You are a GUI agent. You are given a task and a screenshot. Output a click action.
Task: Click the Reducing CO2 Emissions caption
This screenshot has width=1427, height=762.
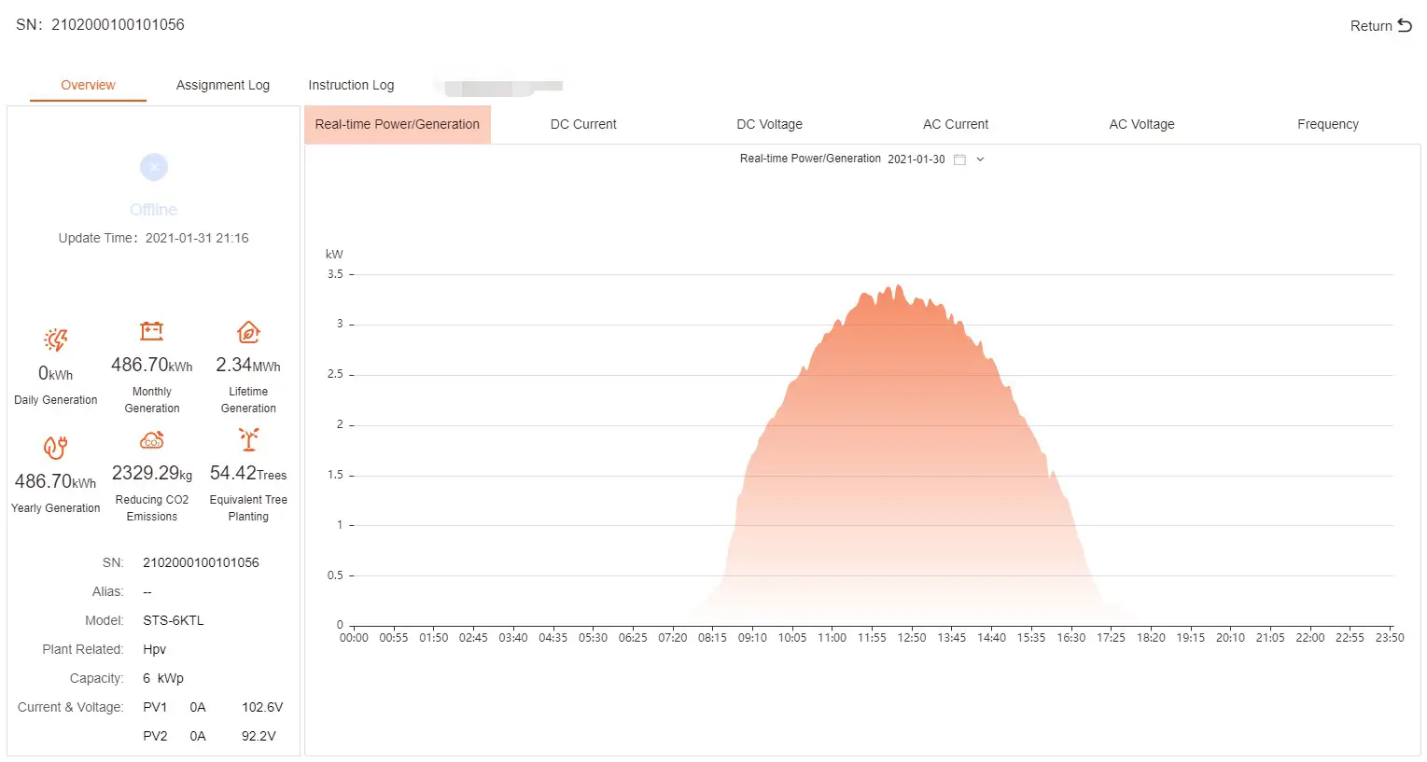[152, 508]
